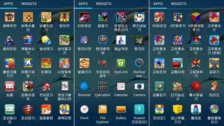Open the Calculator app
This screenshot has width=224, height=126.
pos(103,86)
